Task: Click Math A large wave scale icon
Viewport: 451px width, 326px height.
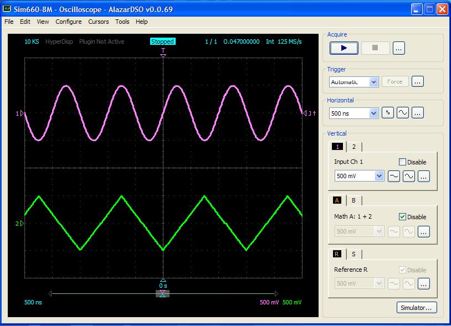Action: point(409,231)
